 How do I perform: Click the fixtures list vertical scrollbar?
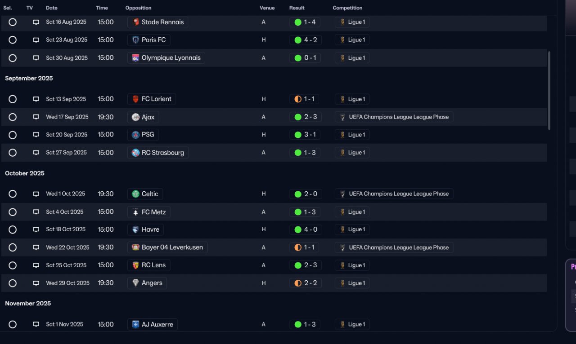click(549, 90)
